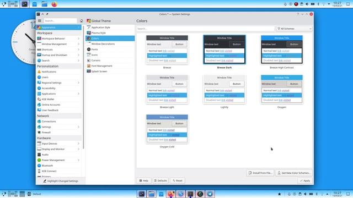
Task: Select Application Style page
Action: [110, 28]
